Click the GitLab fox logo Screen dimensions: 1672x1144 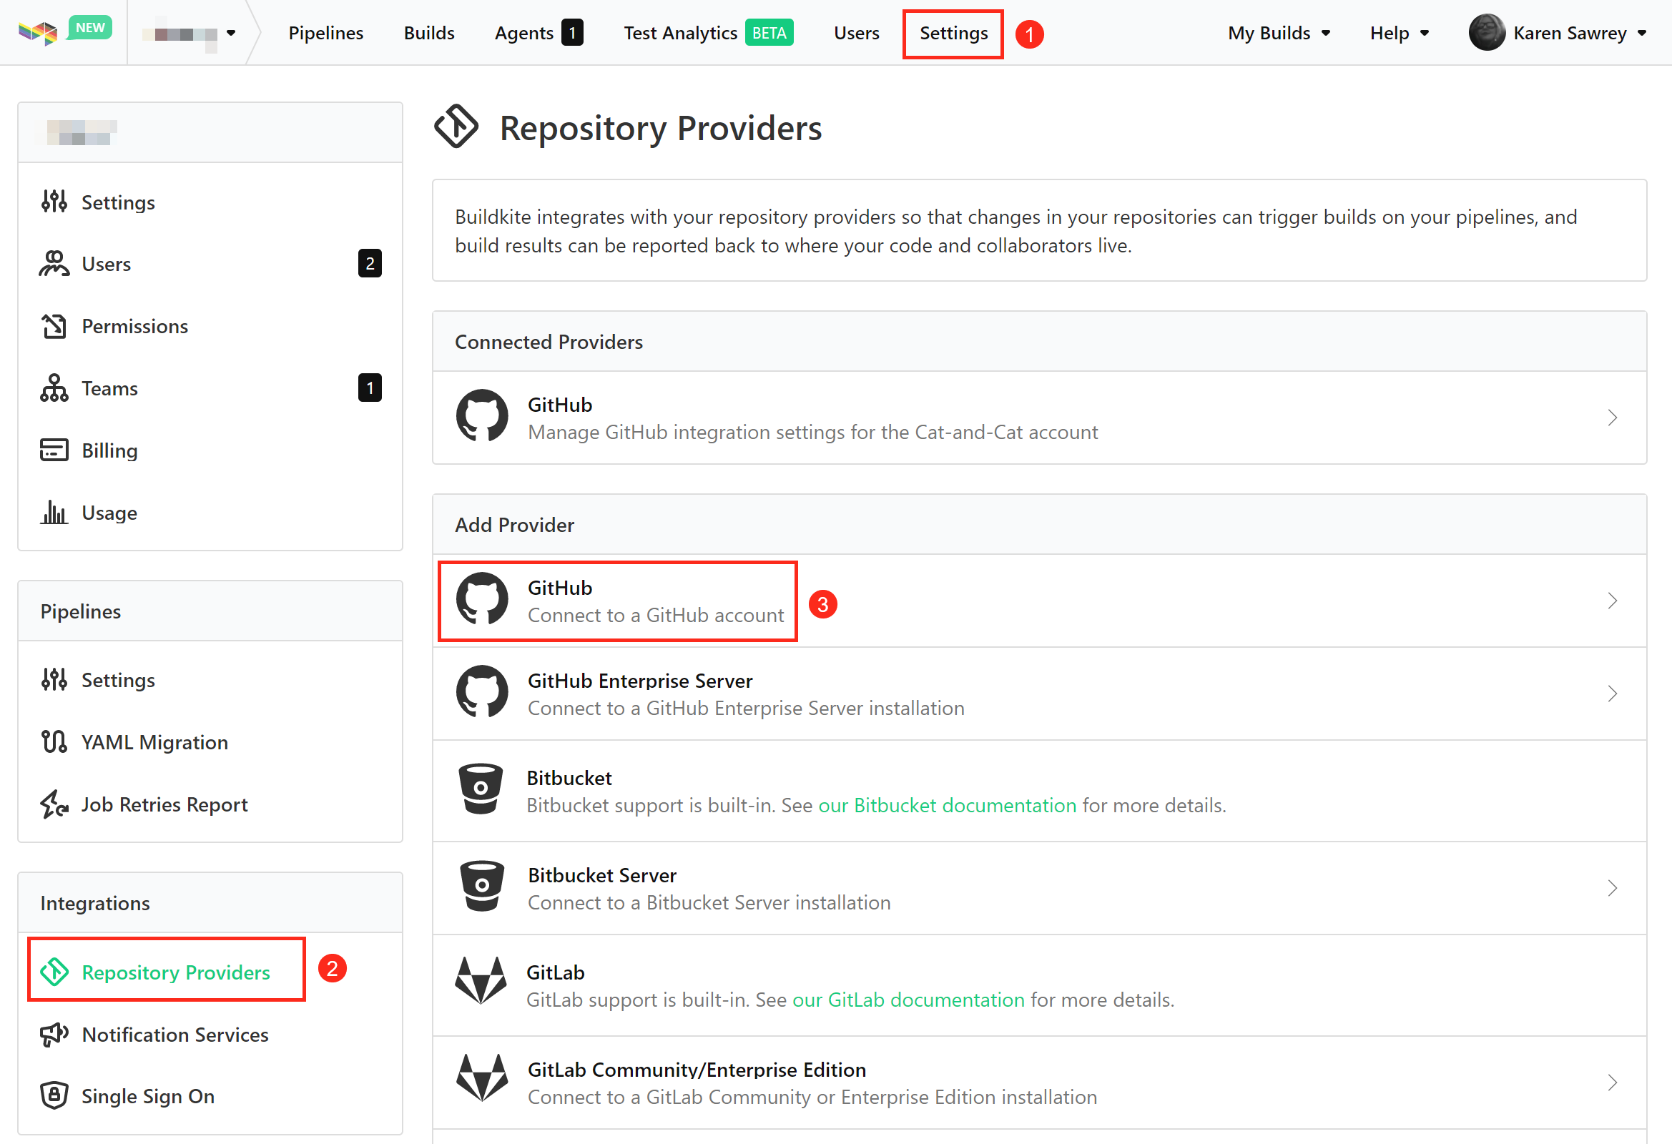pos(481,980)
